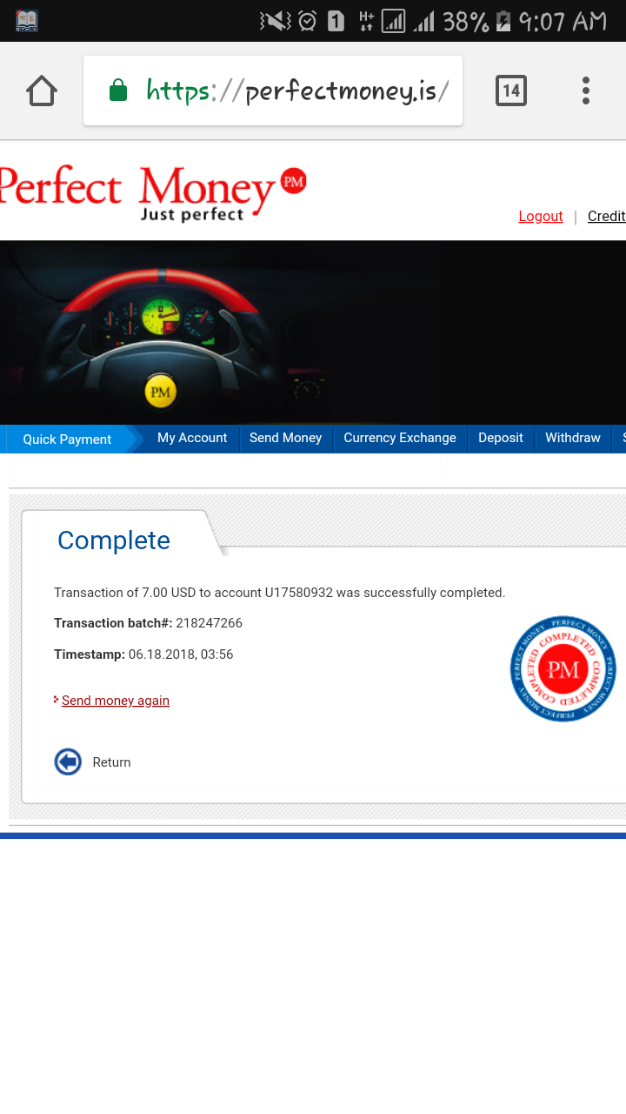The width and height of the screenshot is (626, 1114).
Task: Focus the perfectmoney.is address bar
Action: [273, 91]
